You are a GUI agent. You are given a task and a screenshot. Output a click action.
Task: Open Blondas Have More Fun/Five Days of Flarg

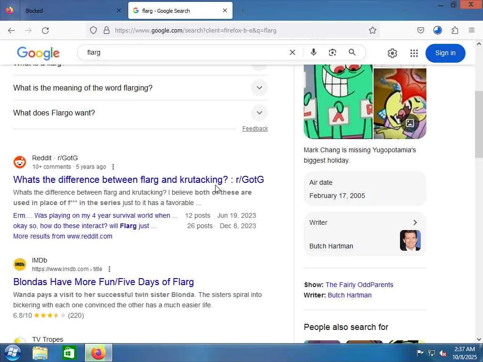coord(103,282)
